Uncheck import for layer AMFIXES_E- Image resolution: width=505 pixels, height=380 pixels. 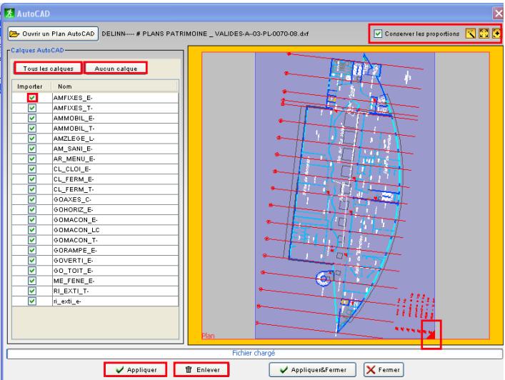tap(32, 98)
